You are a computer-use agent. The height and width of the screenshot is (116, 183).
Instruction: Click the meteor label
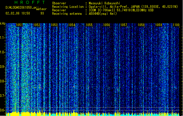pyautogui.click(x=41, y=9)
